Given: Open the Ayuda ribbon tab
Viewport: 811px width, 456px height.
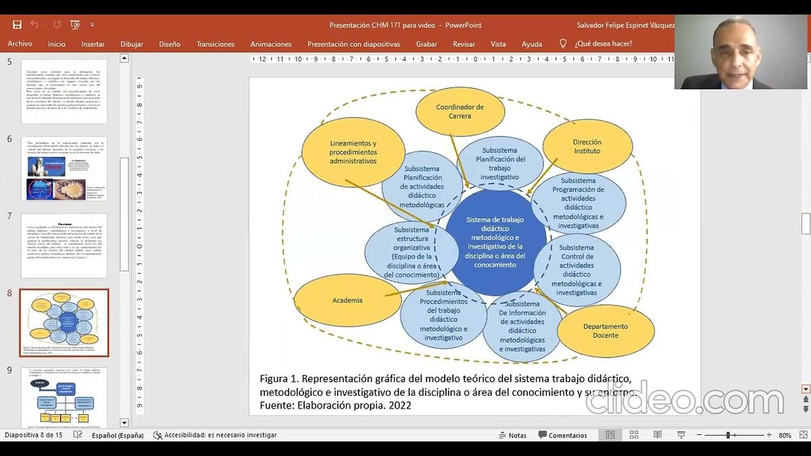Looking at the screenshot, I should pos(532,44).
